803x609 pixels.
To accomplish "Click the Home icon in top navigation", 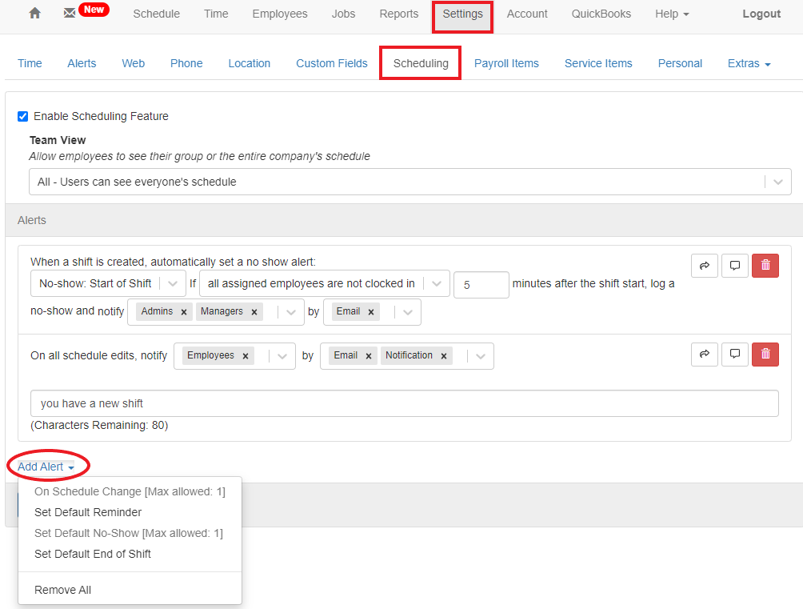I will coord(34,14).
